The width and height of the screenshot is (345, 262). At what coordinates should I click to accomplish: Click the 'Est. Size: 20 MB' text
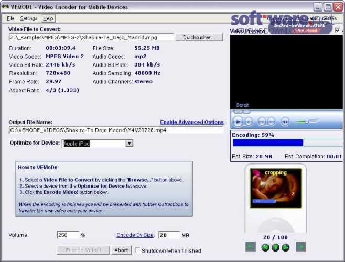tap(252, 156)
